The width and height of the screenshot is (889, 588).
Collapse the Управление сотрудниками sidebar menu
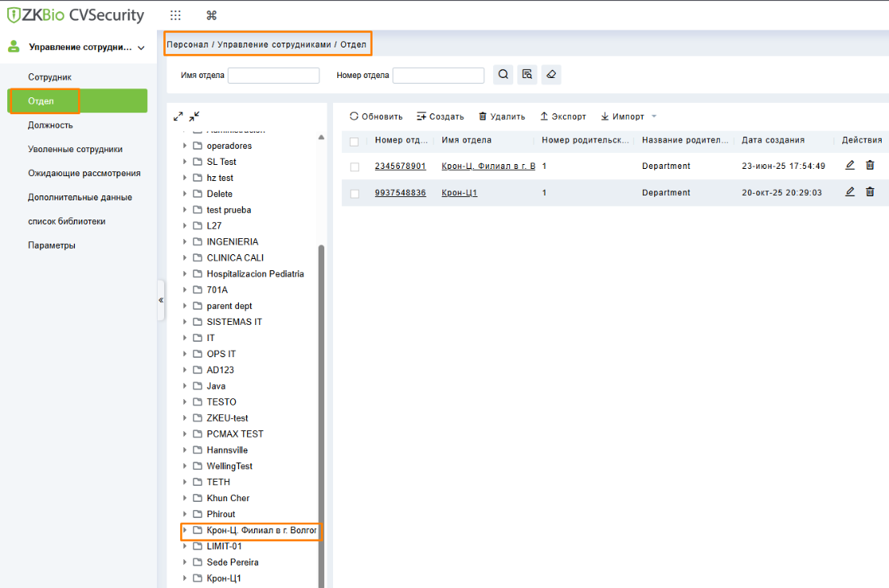[x=142, y=48]
